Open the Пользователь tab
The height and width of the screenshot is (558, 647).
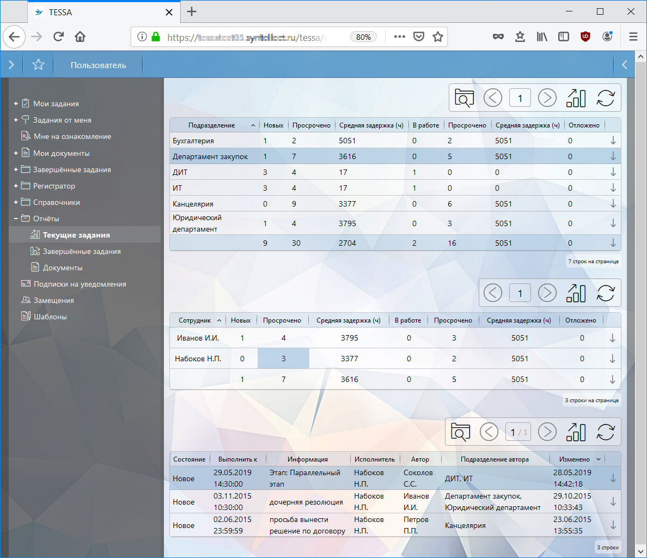coord(98,65)
